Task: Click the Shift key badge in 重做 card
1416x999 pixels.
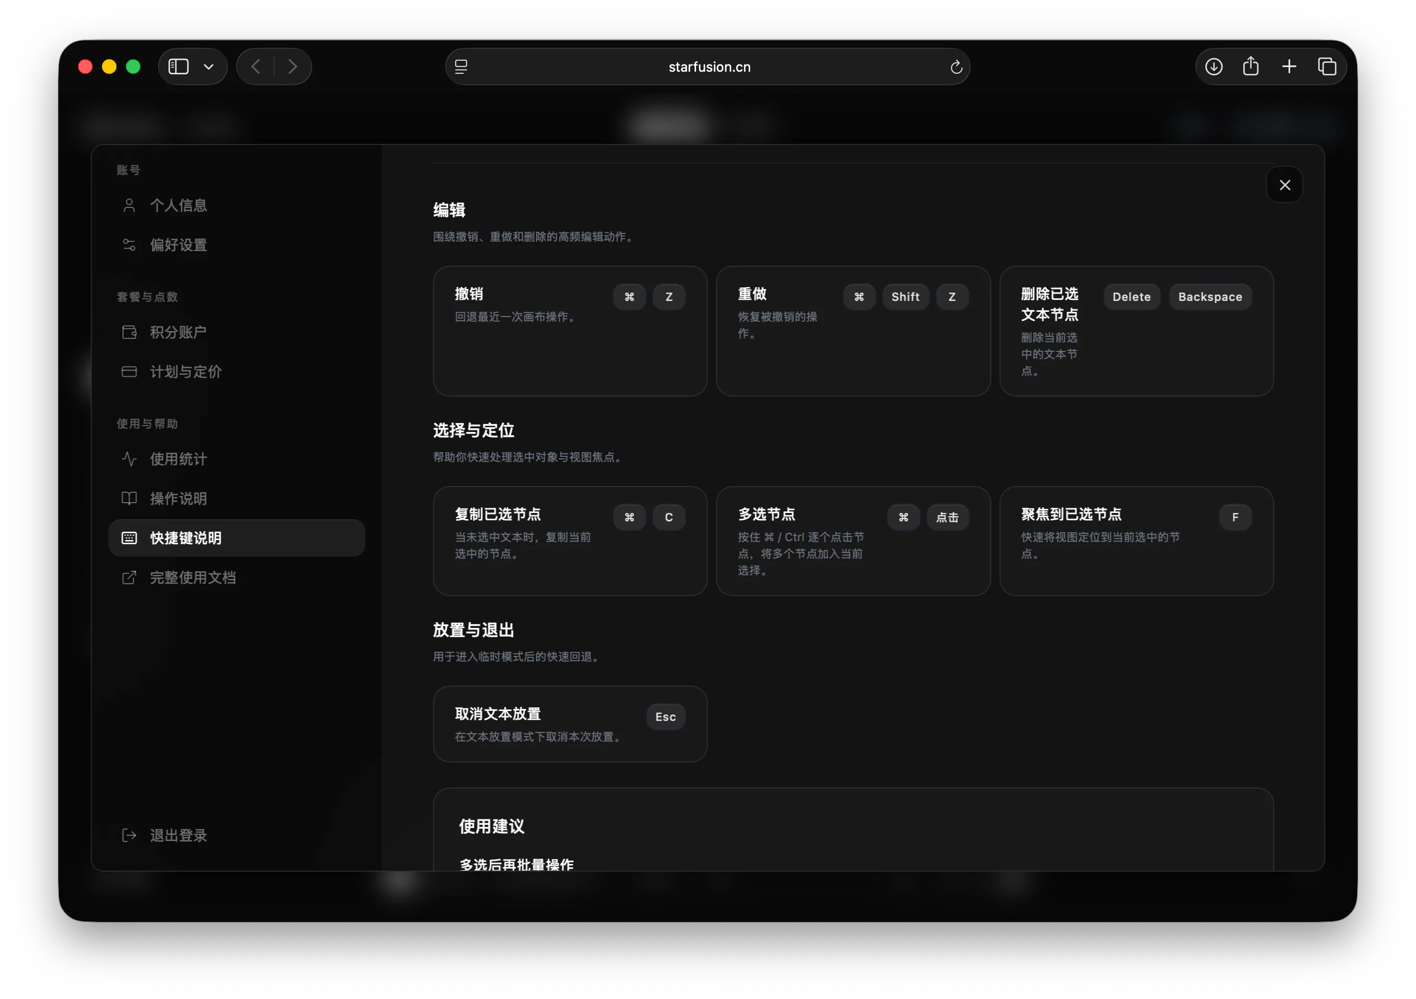Action: pyautogui.click(x=905, y=297)
